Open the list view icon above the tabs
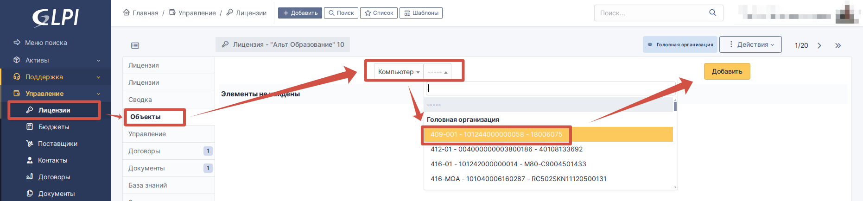 (135, 45)
